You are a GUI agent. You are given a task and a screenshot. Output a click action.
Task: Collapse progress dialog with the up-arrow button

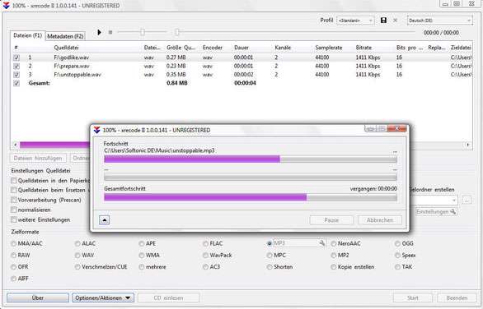pos(105,220)
